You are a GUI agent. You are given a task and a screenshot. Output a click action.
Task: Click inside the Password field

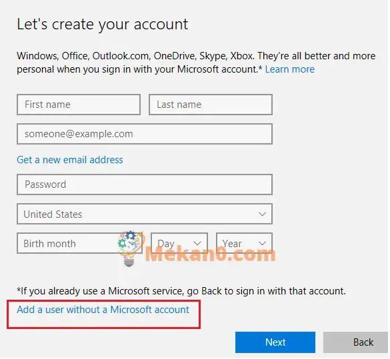(145, 184)
